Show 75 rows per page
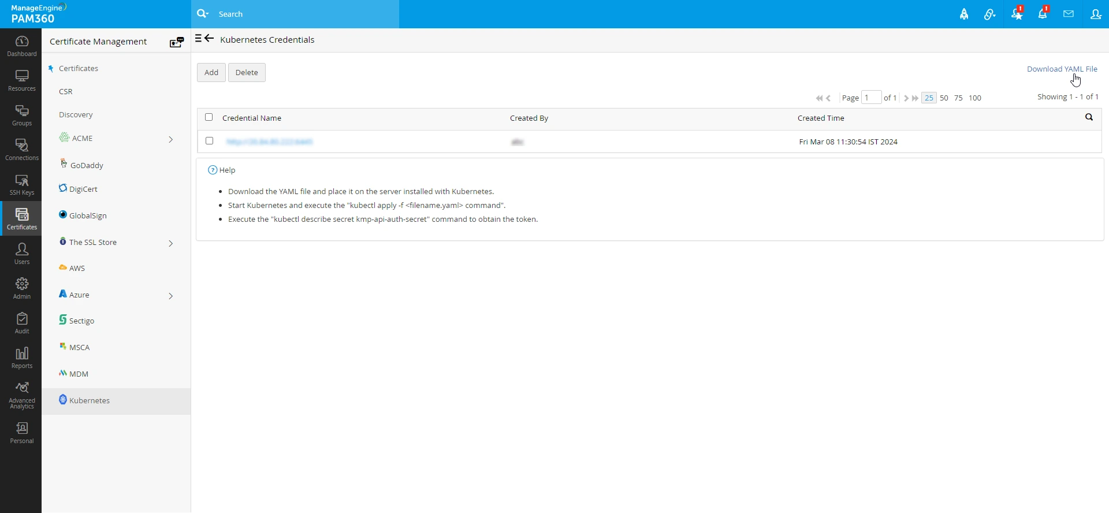The image size is (1109, 513). pos(958,98)
